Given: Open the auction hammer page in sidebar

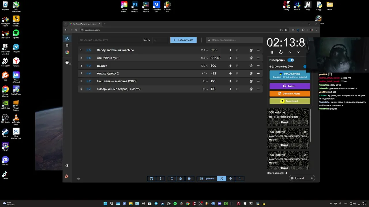Looking at the screenshot, I should 67,39.
